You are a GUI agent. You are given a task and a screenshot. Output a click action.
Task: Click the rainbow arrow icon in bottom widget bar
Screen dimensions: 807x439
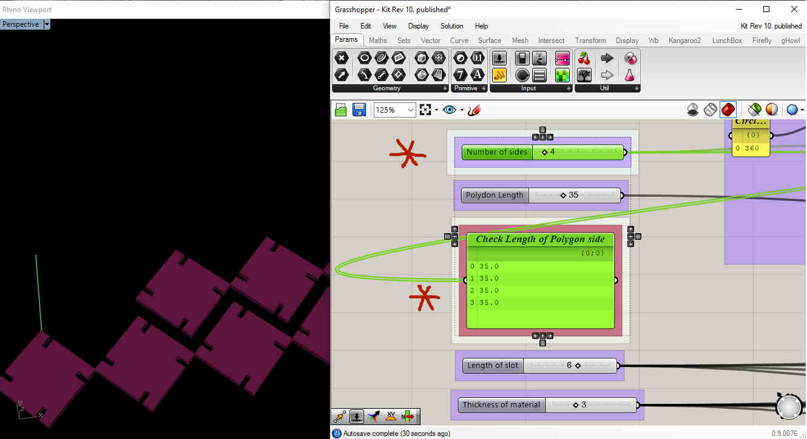click(374, 417)
